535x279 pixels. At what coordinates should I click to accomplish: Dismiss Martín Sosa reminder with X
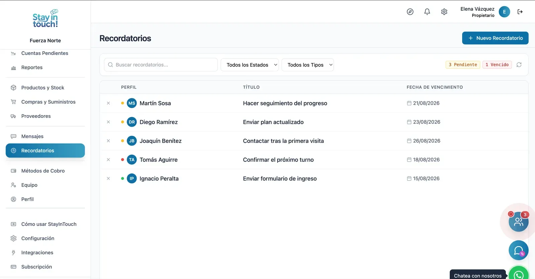coord(108,103)
